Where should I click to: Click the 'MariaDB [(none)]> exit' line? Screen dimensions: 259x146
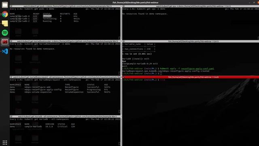[x=136, y=59]
